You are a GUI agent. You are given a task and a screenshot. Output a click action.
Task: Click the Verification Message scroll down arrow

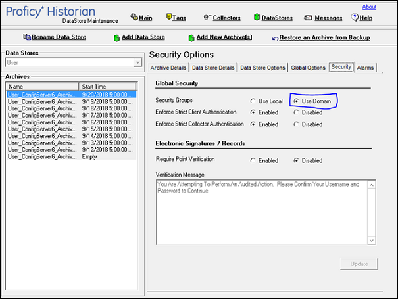(x=371, y=240)
